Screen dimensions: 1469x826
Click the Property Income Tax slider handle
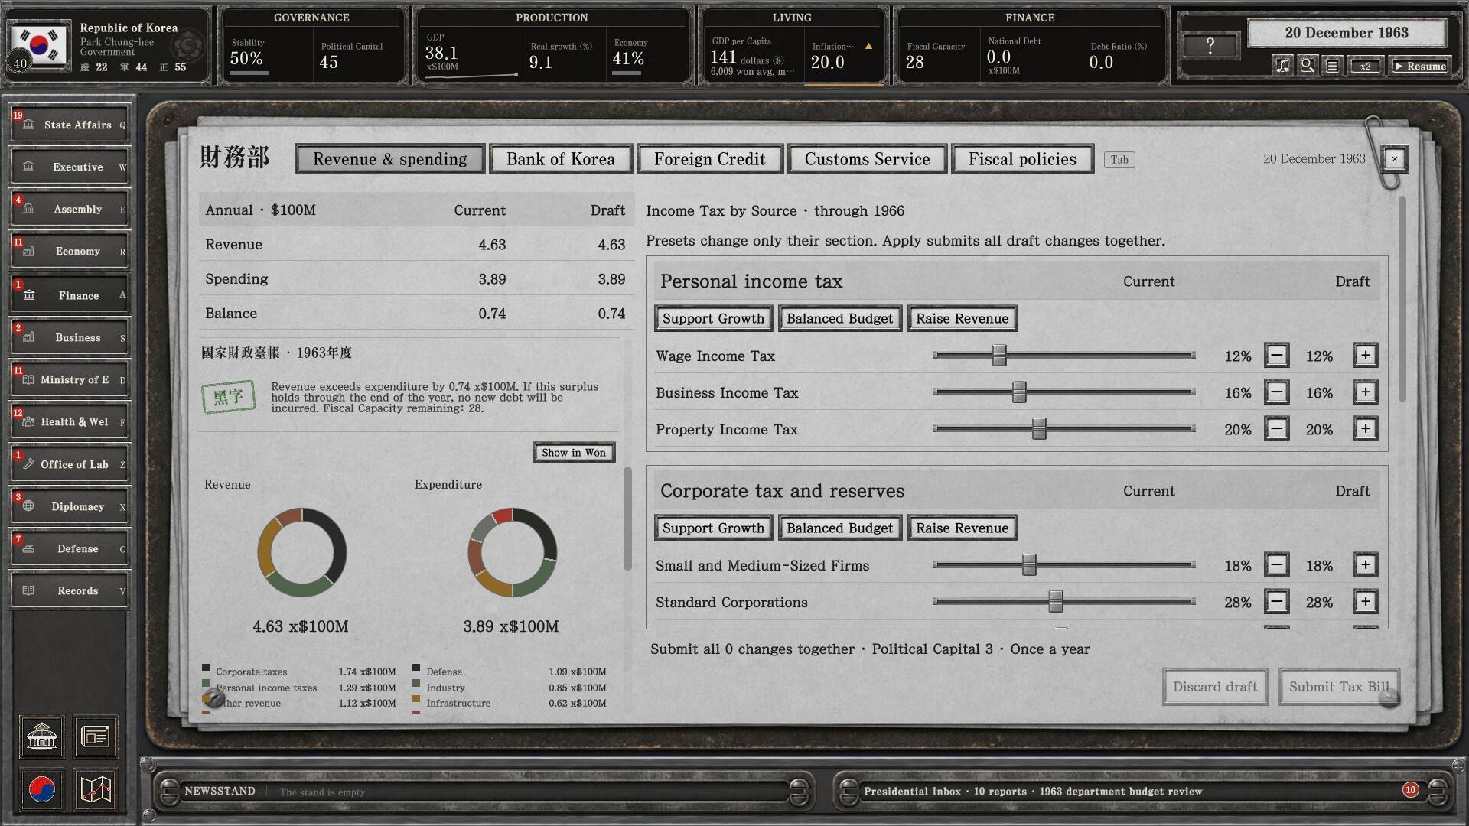tap(1039, 429)
